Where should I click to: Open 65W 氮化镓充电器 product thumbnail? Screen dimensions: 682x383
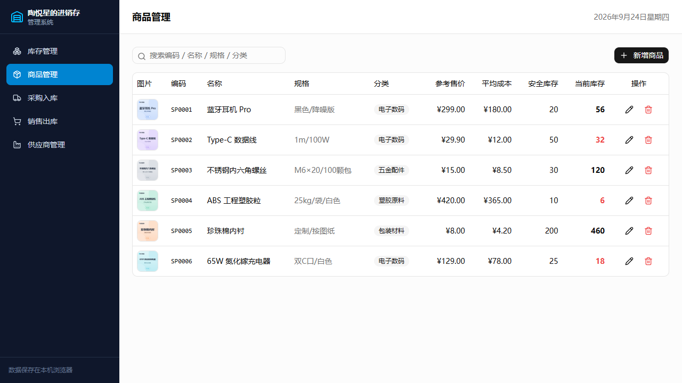click(148, 261)
